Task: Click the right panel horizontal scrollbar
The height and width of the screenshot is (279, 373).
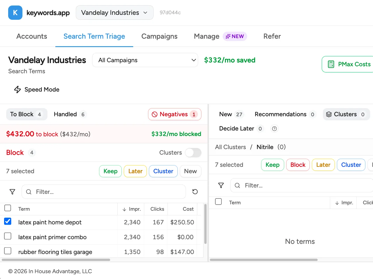Action: (264, 260)
